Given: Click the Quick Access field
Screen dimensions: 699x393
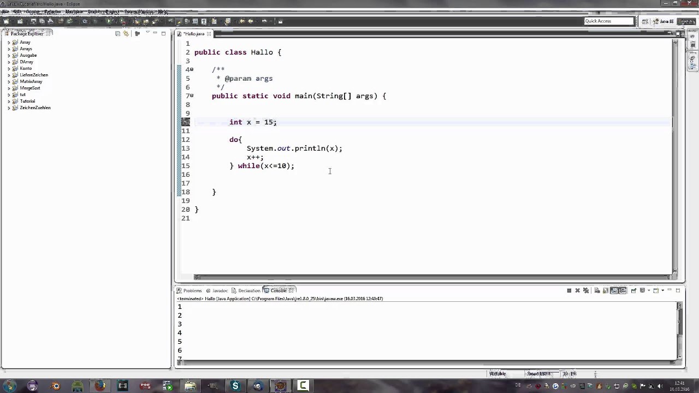Looking at the screenshot, I should [x=609, y=21].
